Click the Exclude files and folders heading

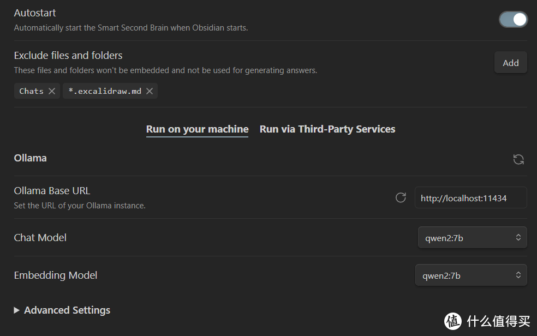pyautogui.click(x=68, y=56)
